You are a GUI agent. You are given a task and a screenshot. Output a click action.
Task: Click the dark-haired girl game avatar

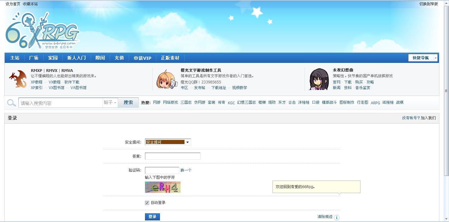(319, 79)
